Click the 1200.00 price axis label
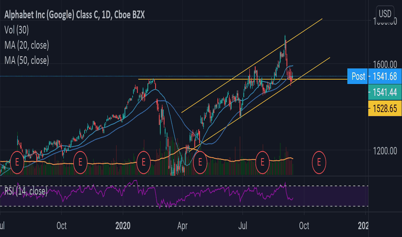Screen dimensions: 402x237 point(385,151)
